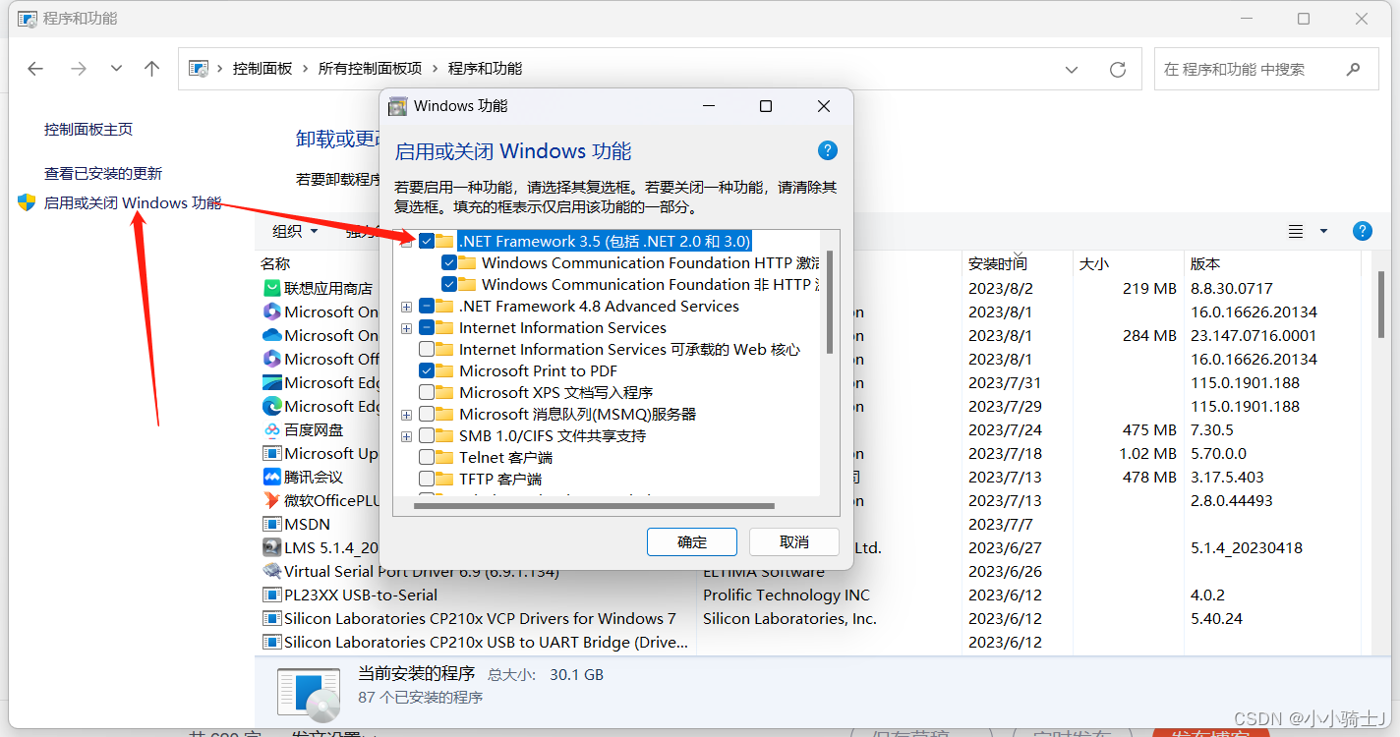Click the PL23XX USB-to-Serial icon

click(x=272, y=595)
